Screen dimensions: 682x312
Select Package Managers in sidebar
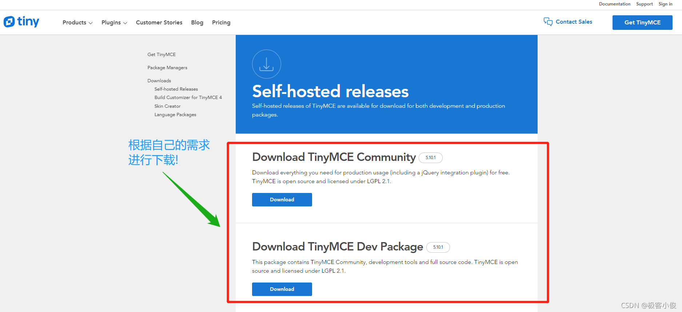tap(167, 68)
